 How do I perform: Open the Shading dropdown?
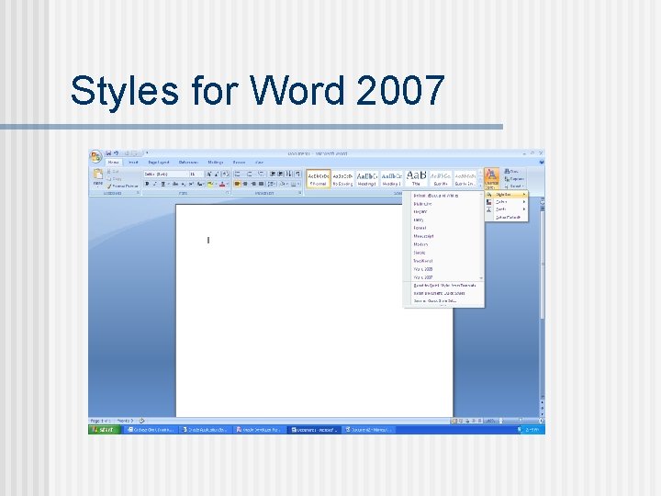(284, 184)
